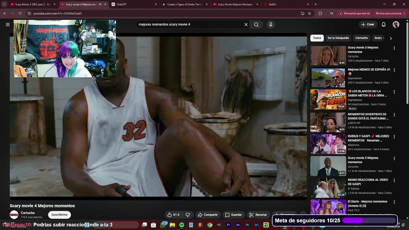Viewport: 409px width, 230px height.
Task: Open the Cartucho channel avatar
Action: pyautogui.click(x=14, y=215)
